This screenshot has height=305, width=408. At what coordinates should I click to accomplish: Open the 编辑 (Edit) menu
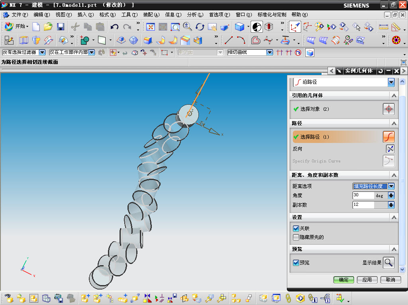coord(41,15)
